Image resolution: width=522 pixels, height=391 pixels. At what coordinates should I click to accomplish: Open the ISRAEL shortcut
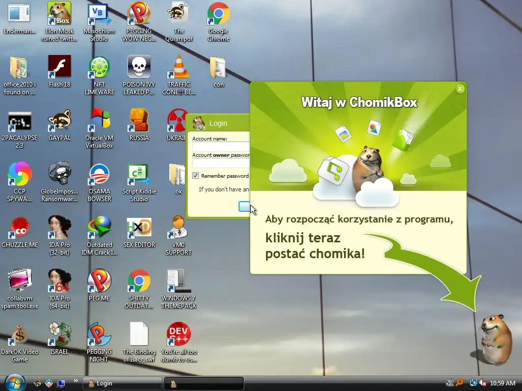(x=59, y=339)
